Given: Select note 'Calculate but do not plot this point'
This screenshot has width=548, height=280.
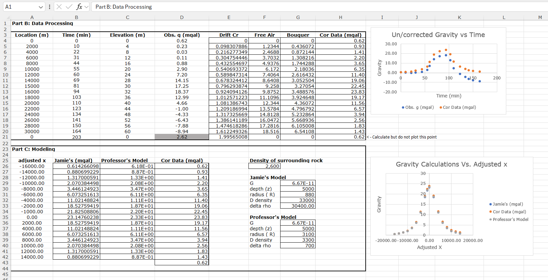Looking at the screenshot, I should (402, 137).
